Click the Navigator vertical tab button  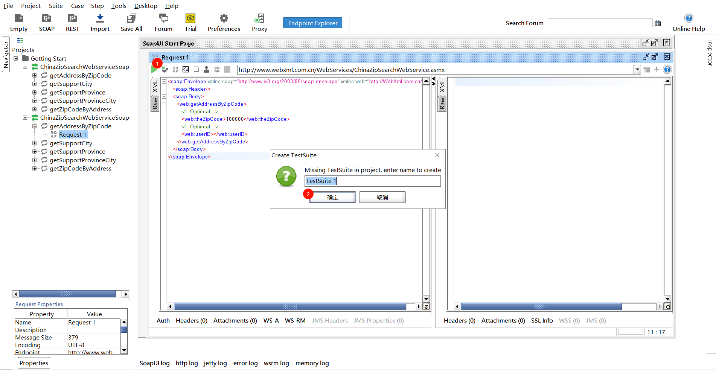pyautogui.click(x=6, y=55)
